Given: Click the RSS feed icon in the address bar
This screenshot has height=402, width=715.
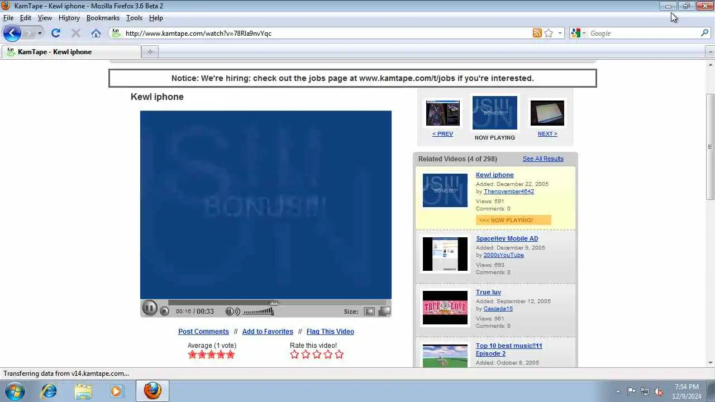Looking at the screenshot, I should click(x=537, y=33).
